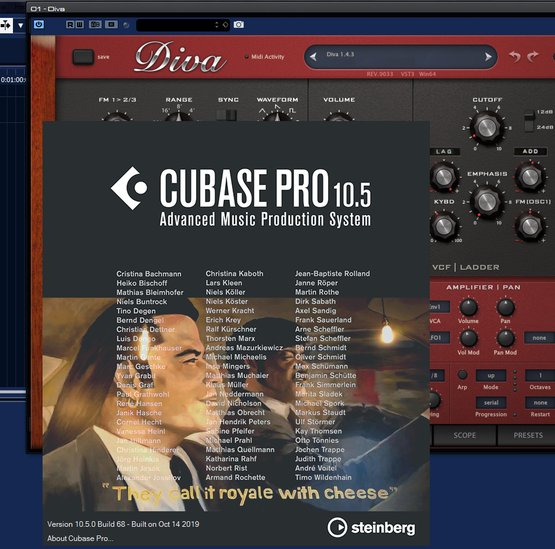Viewport: 555px width, 549px height.
Task: Click the Diva logo
Action: pyautogui.click(x=180, y=57)
